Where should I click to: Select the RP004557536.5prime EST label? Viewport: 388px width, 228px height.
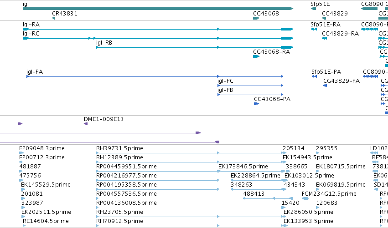pyautogui.click(x=126, y=194)
